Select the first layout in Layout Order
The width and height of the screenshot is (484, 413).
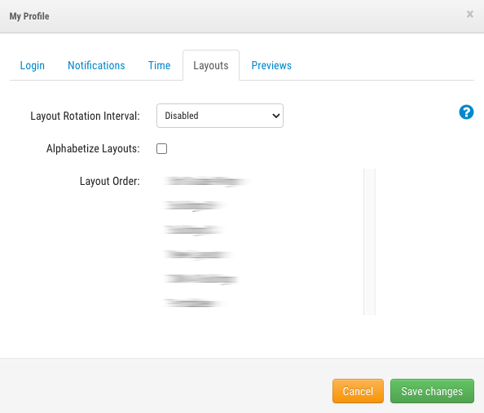pyautogui.click(x=206, y=181)
